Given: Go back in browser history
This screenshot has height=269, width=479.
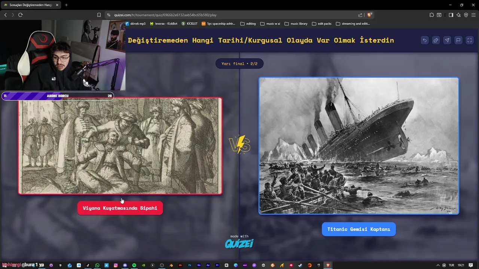Looking at the screenshot, I should point(5,15).
